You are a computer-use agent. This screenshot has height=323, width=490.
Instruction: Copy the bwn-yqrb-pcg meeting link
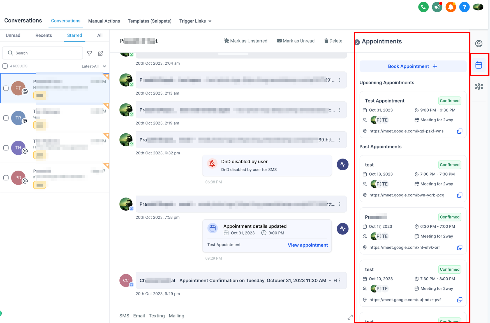point(460,195)
